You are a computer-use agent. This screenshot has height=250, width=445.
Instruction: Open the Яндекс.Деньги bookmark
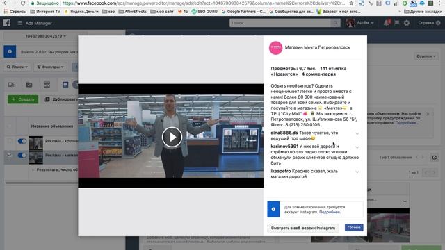tap(81, 12)
